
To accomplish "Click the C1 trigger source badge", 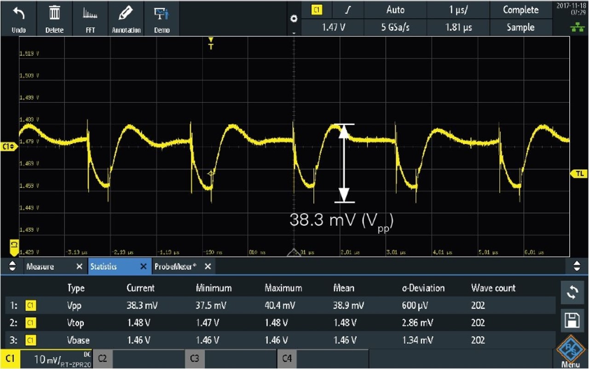I will point(316,10).
